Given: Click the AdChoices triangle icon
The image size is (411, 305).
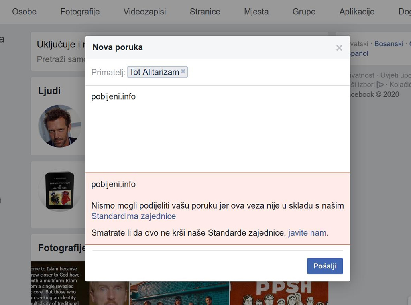Looking at the screenshot, I should point(380,85).
